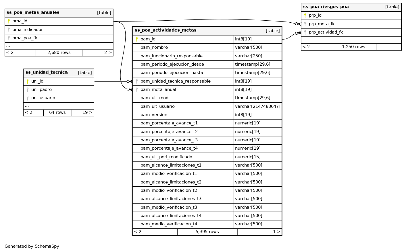This screenshot has height=252, width=406.
Task: Expand the ellipsis row in ss_unidad_tecnica table
Action: [27, 106]
